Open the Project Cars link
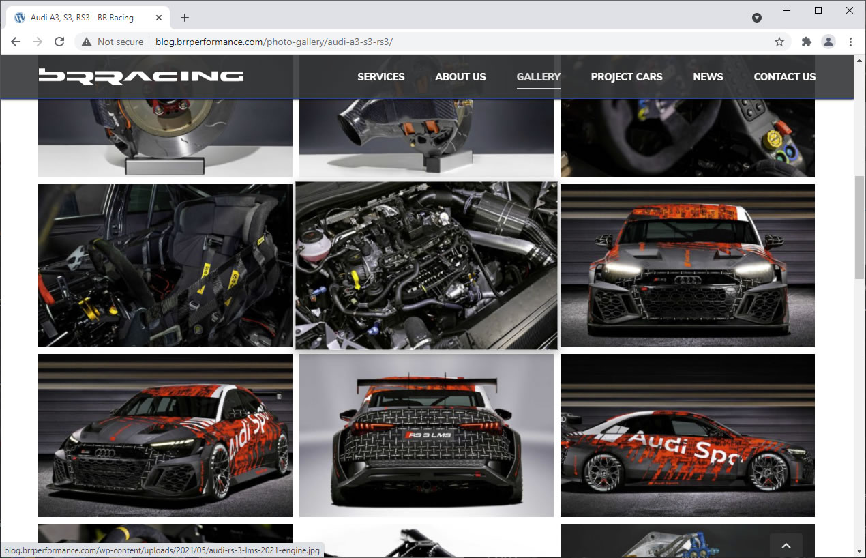The image size is (866, 558). tap(626, 77)
